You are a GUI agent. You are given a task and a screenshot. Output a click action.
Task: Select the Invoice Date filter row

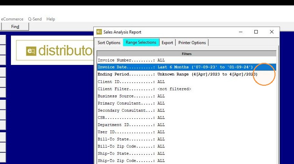(187, 67)
